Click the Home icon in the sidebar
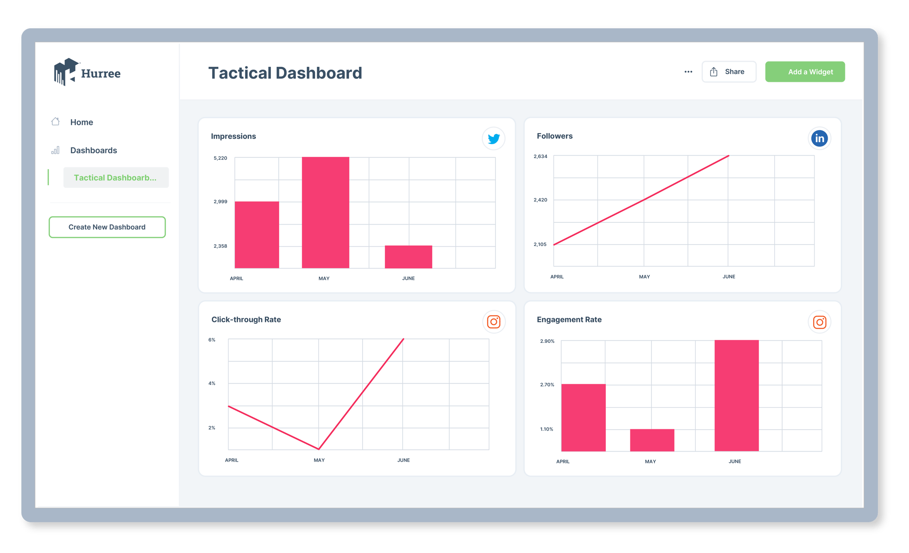Viewport: 909px width, 553px height. (55, 121)
